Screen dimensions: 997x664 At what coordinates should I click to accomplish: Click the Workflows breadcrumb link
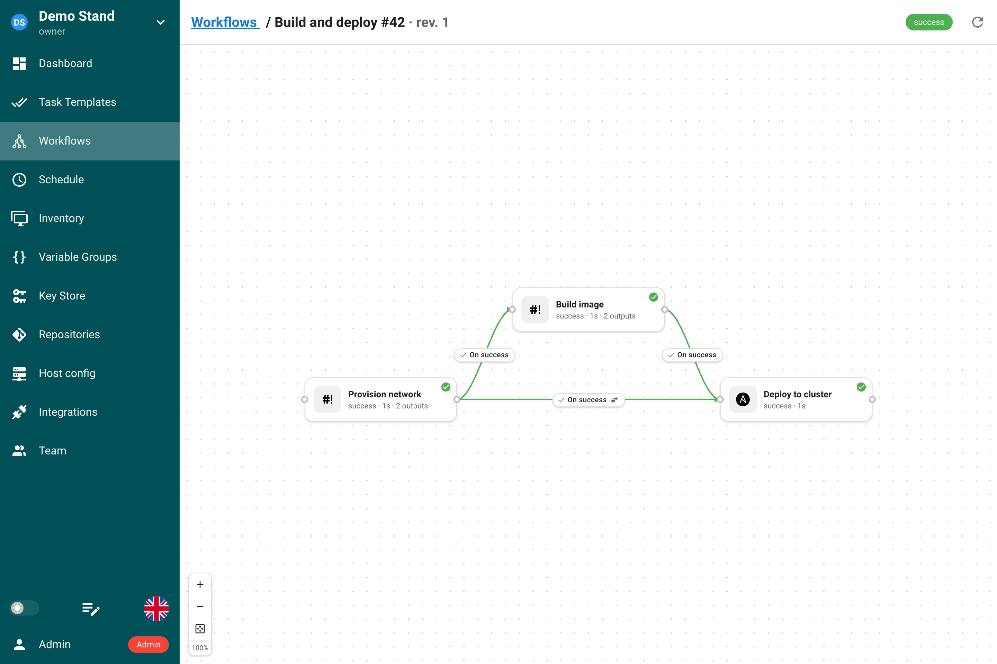point(225,22)
